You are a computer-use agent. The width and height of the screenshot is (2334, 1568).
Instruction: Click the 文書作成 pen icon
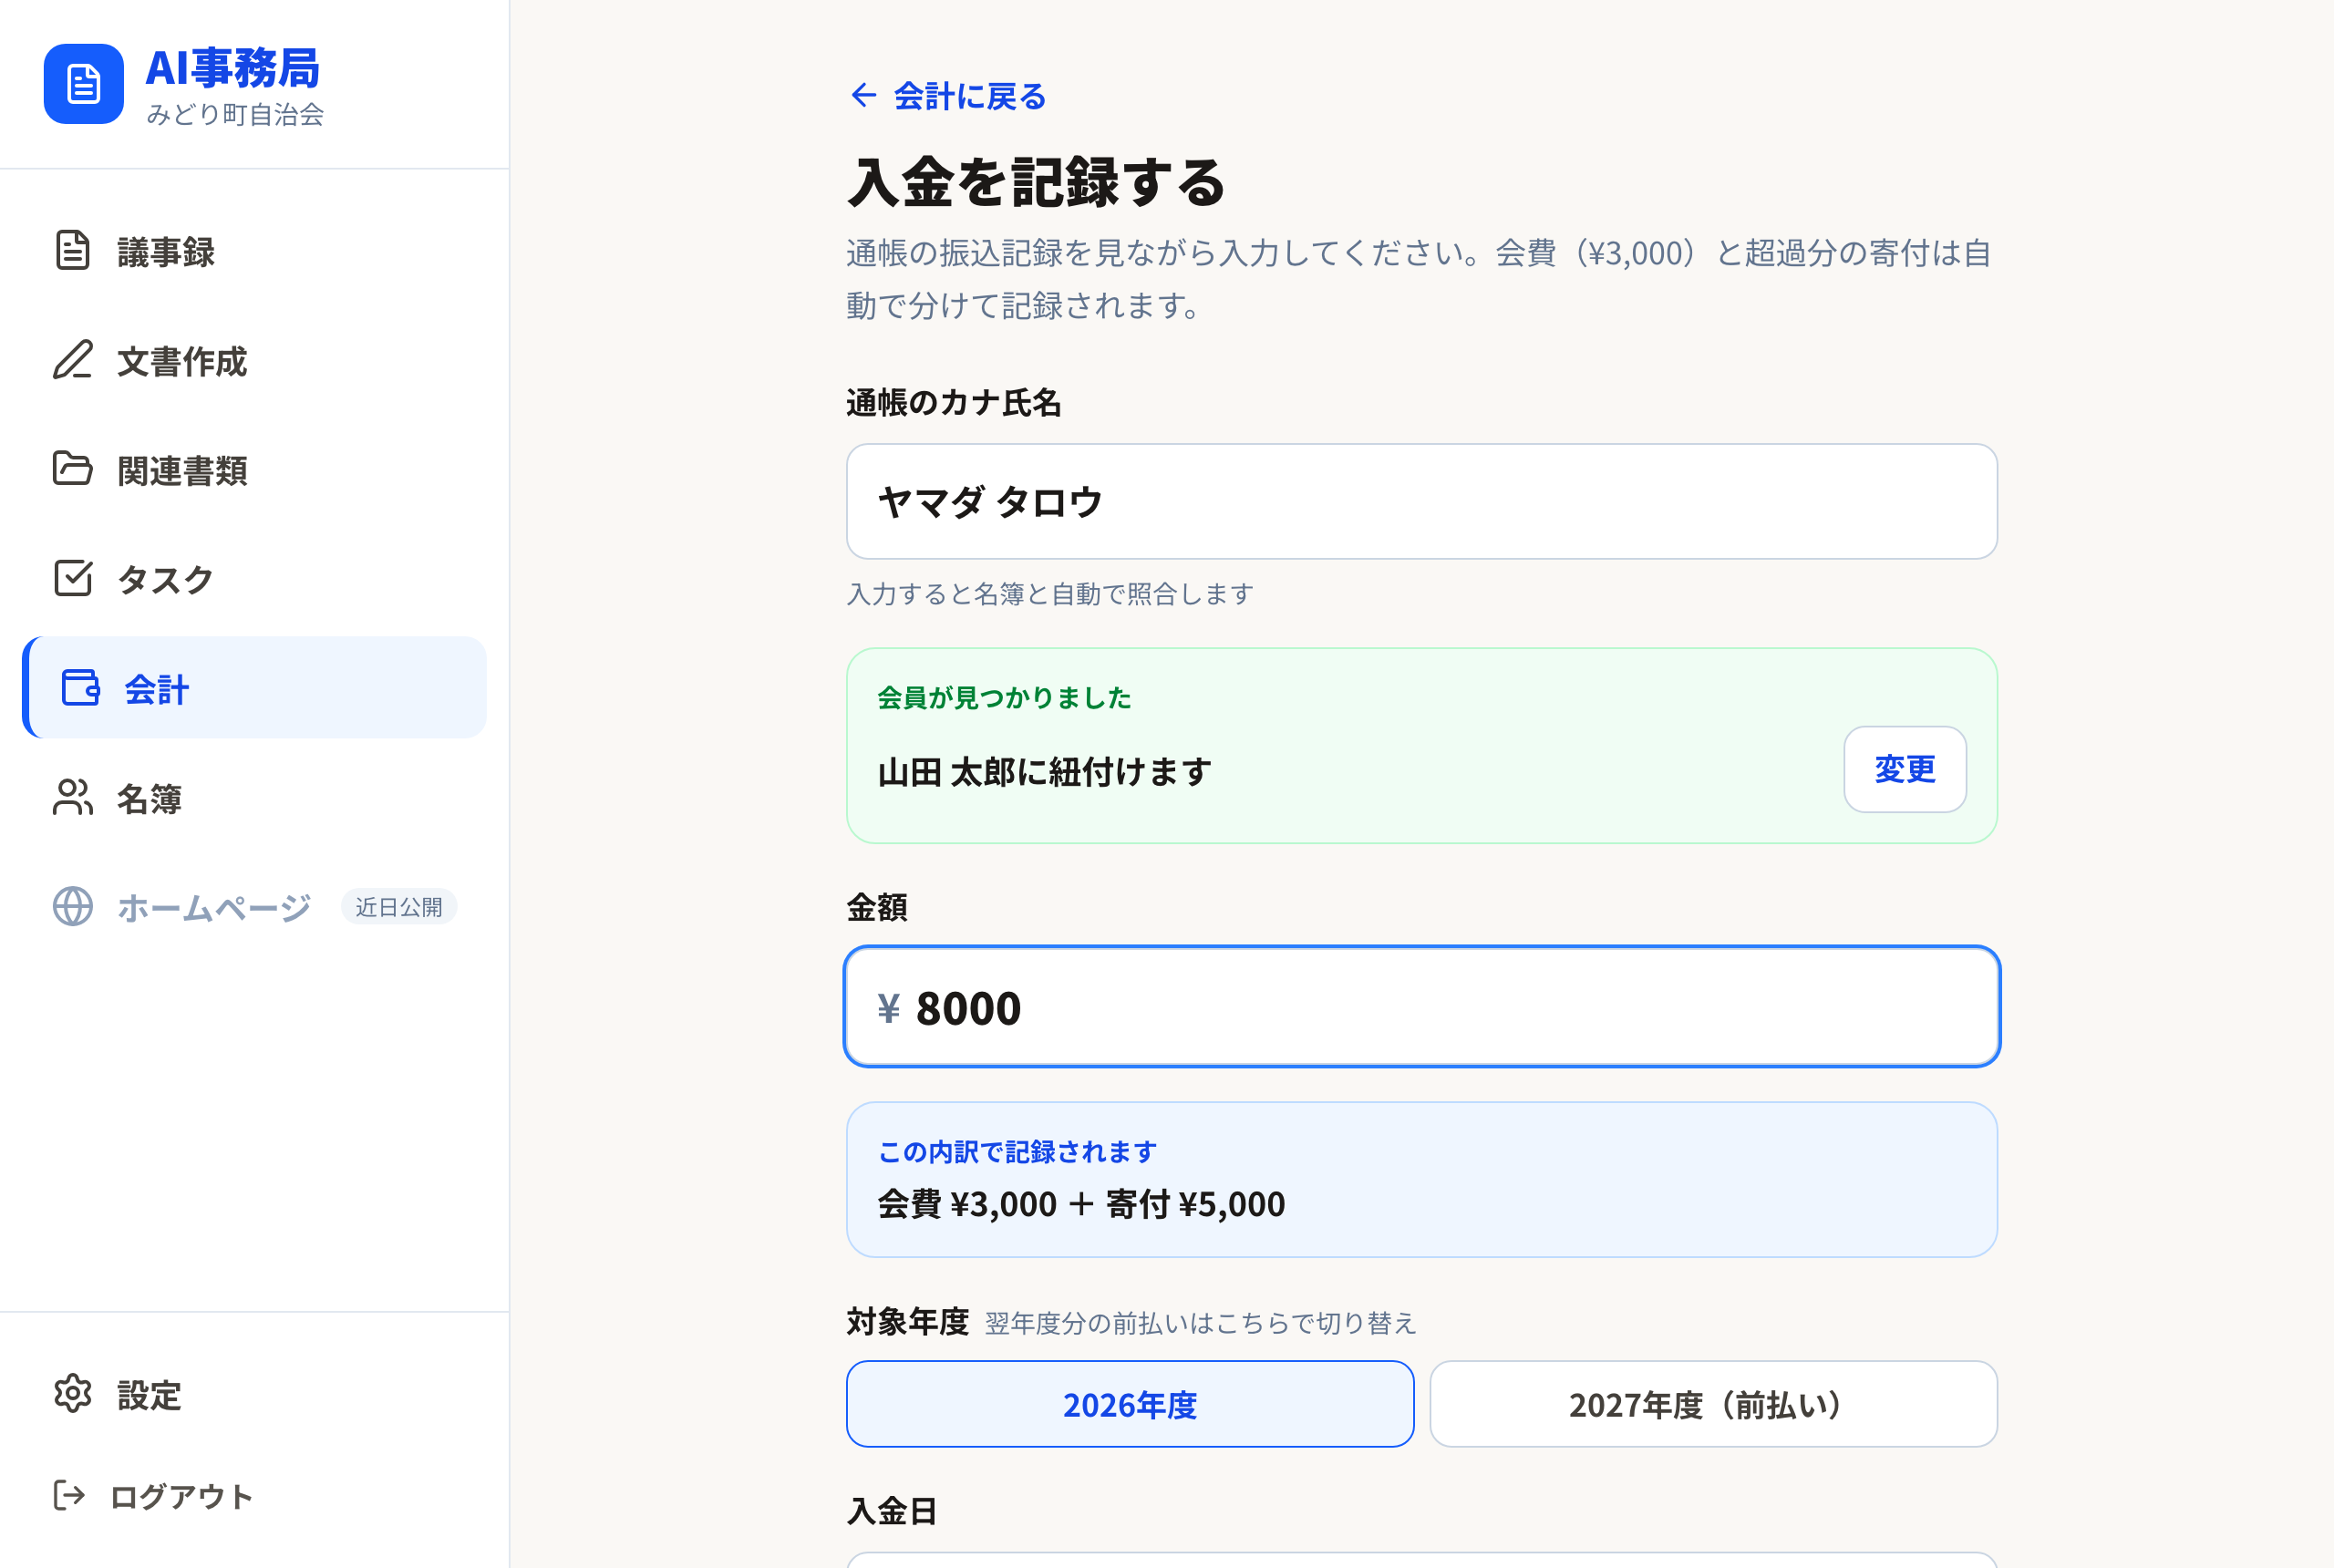click(73, 360)
